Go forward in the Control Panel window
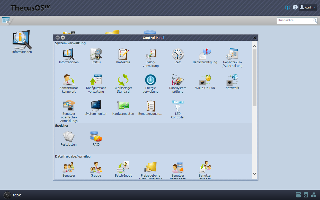The image size is (320, 200). (63, 38)
